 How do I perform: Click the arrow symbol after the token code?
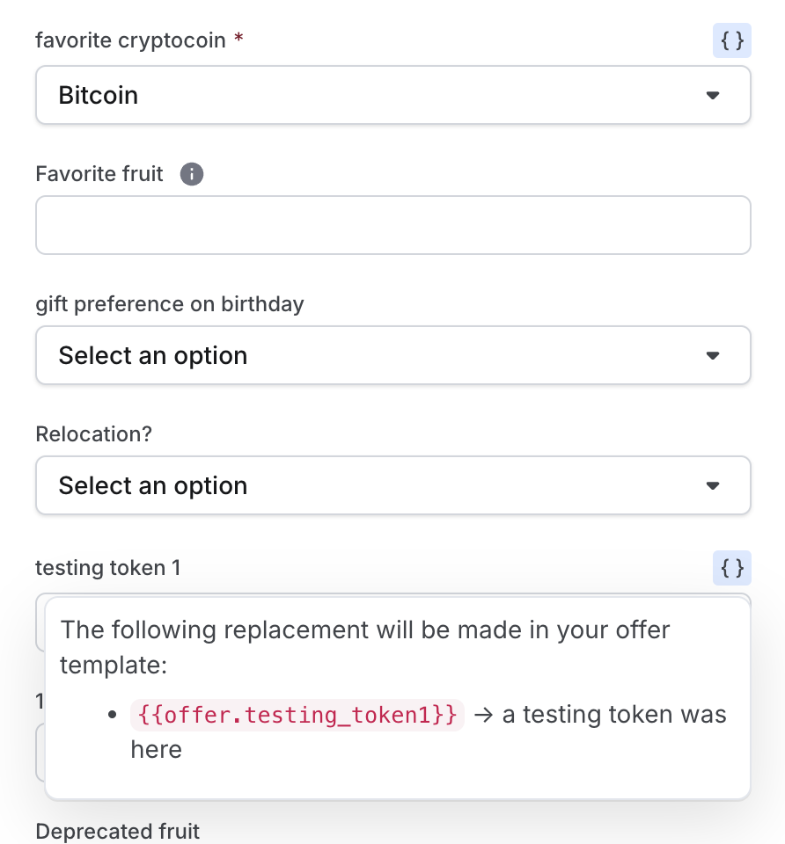coord(483,715)
